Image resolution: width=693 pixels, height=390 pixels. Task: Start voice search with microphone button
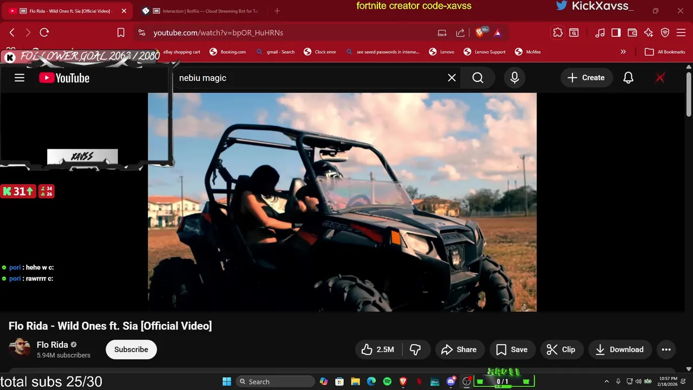[x=515, y=78]
